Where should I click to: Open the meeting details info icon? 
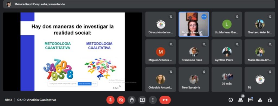pyautogui.click(x=231, y=100)
